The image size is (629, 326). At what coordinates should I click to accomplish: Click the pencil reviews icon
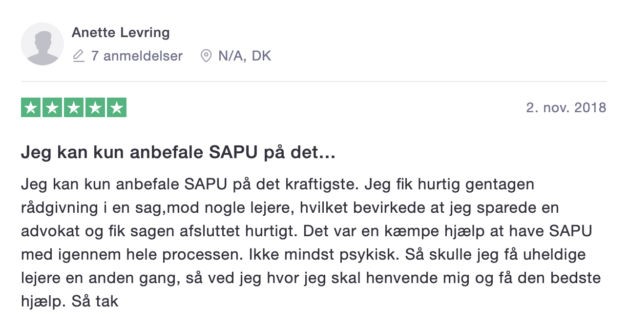coord(78,56)
